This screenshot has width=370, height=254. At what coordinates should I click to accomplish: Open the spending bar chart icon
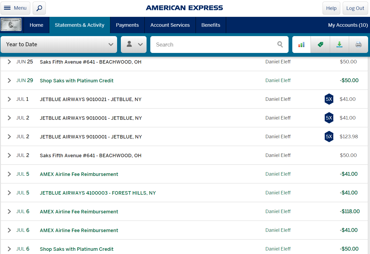(301, 44)
